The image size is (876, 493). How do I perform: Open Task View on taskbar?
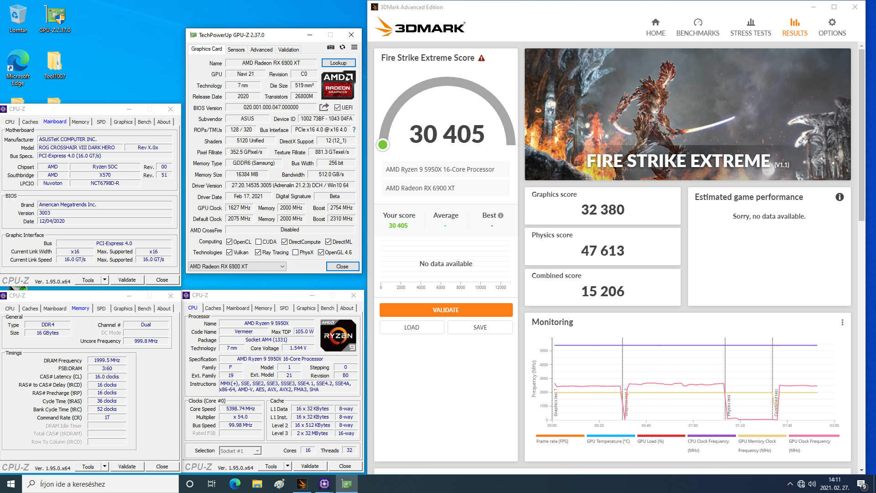coord(211,484)
